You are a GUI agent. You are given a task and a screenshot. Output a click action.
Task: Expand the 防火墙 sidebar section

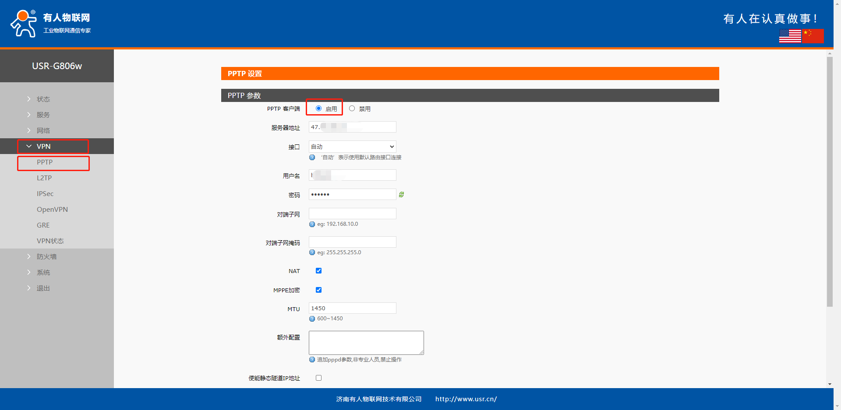tap(46, 256)
